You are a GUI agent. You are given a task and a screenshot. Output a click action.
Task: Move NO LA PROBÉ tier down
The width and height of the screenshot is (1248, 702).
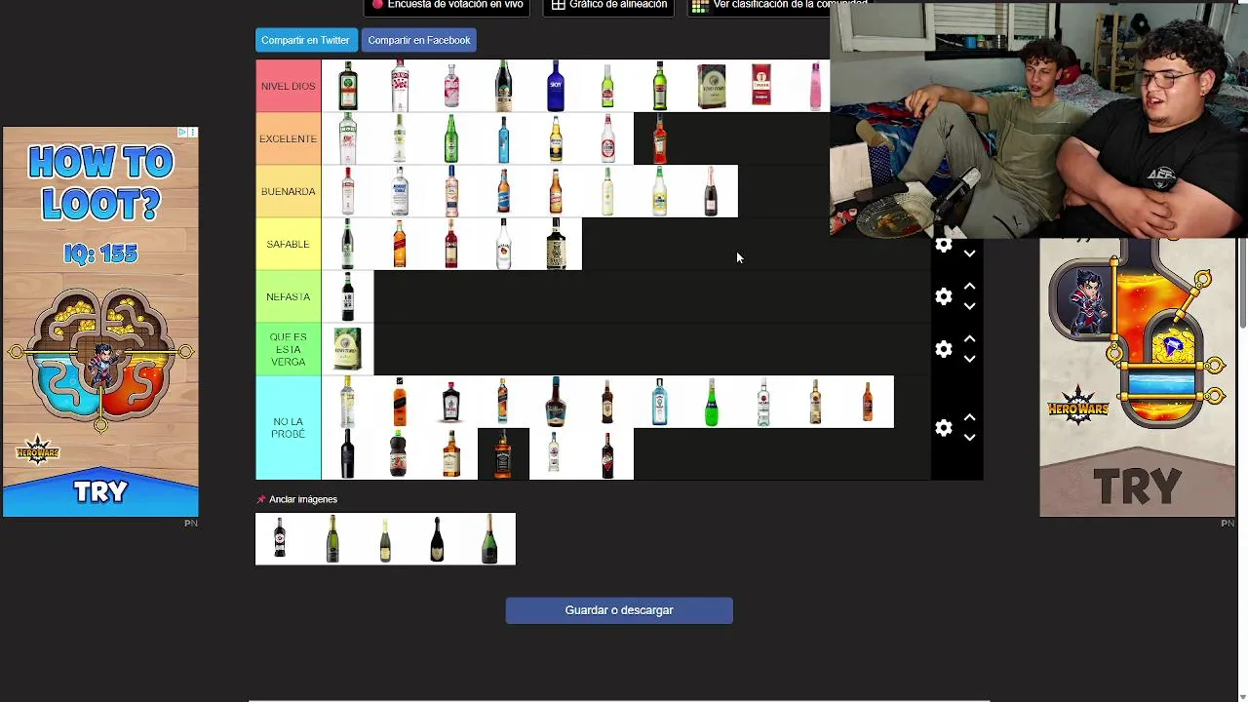click(969, 438)
